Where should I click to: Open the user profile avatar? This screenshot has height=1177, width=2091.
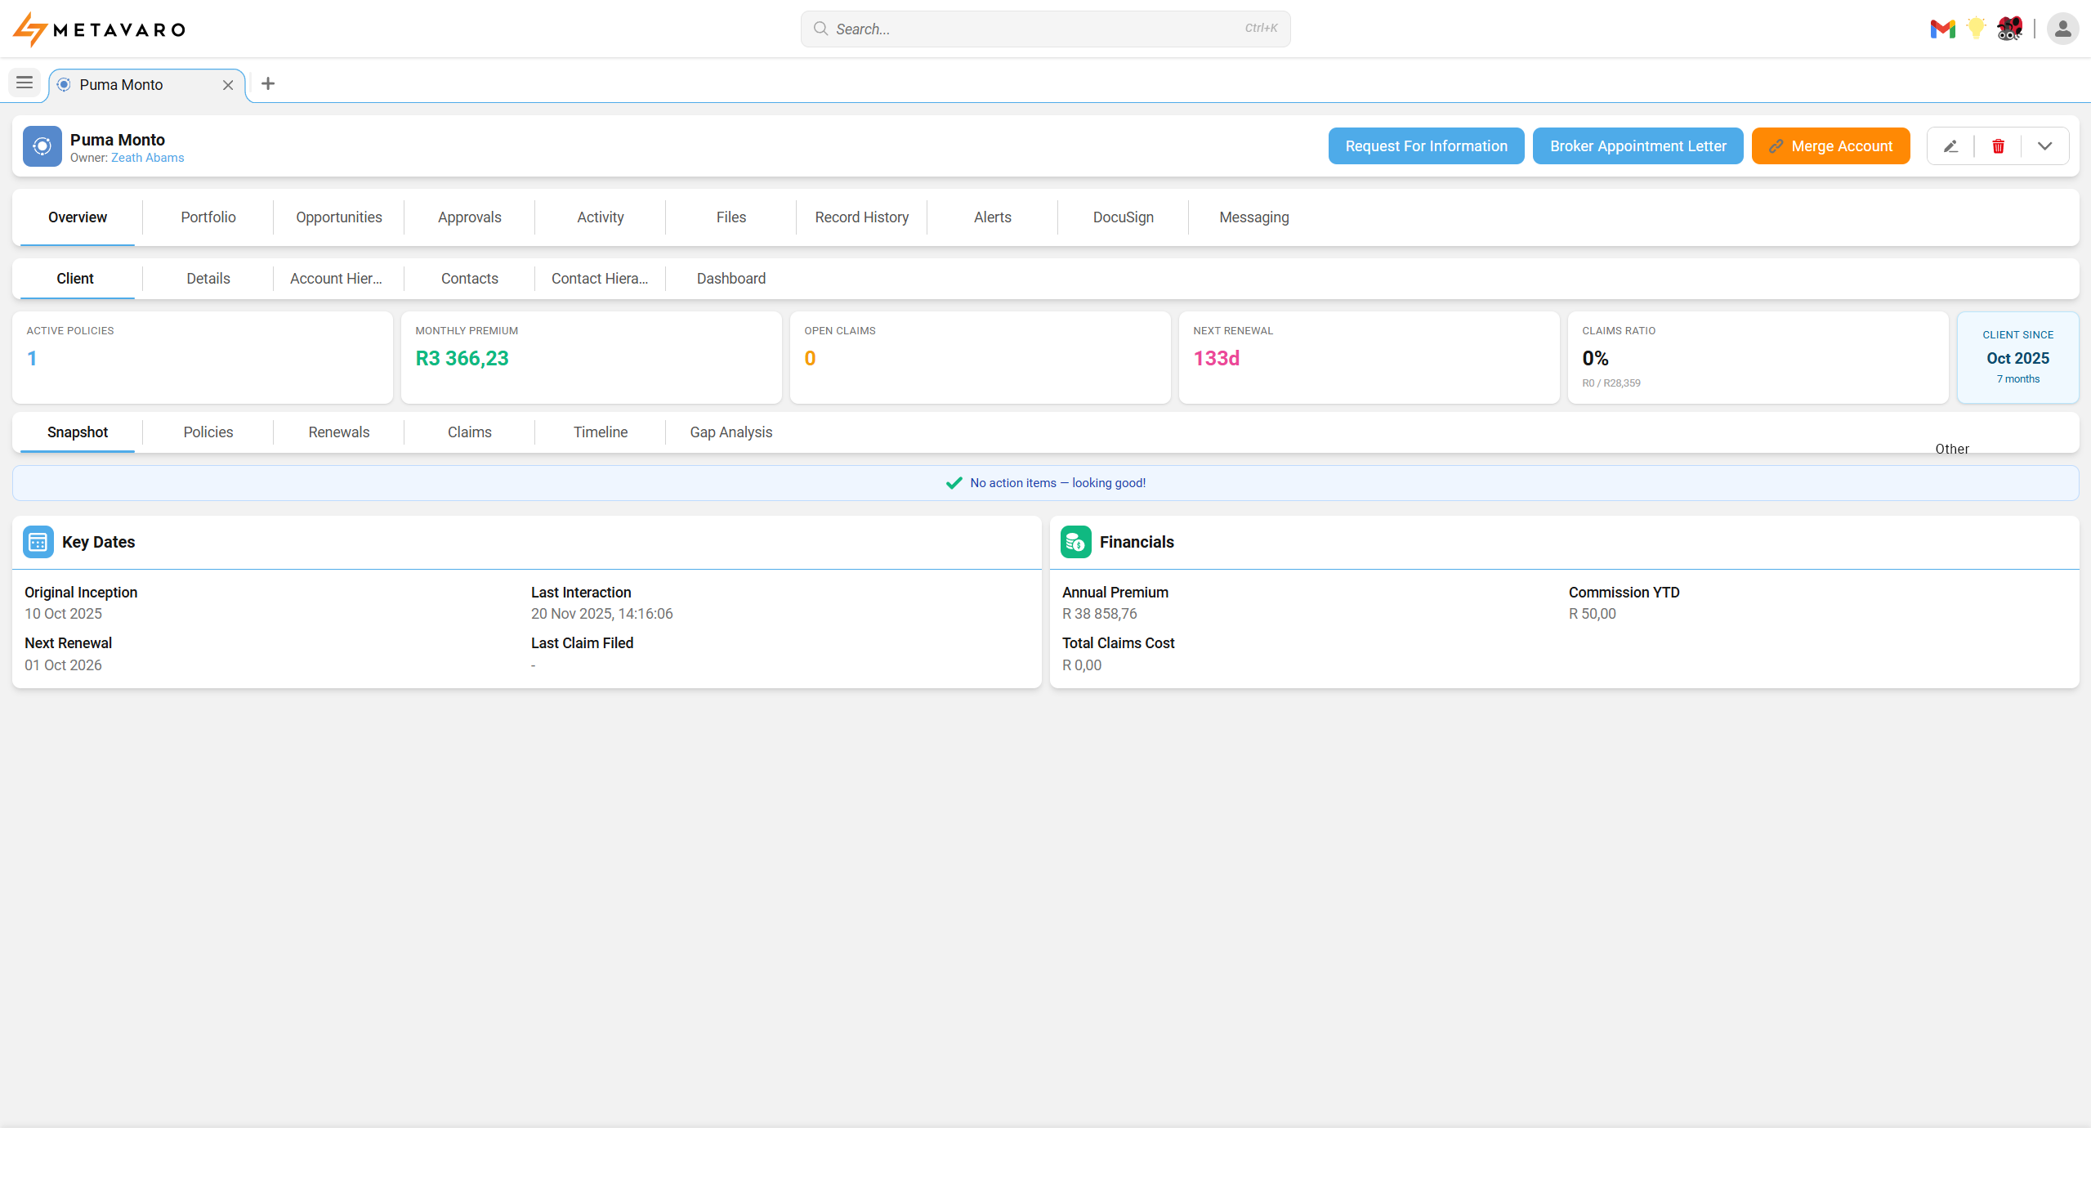(2062, 29)
